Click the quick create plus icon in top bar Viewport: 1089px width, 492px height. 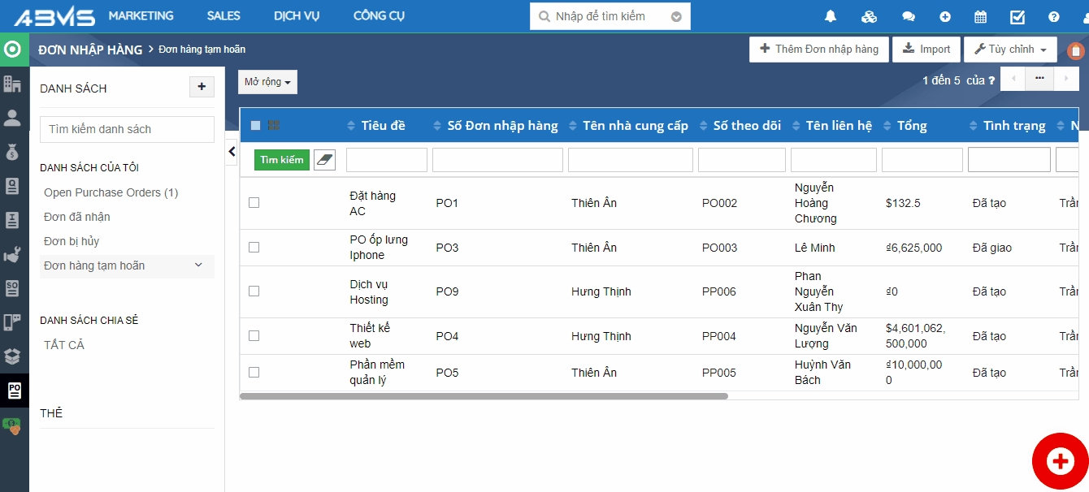(945, 16)
